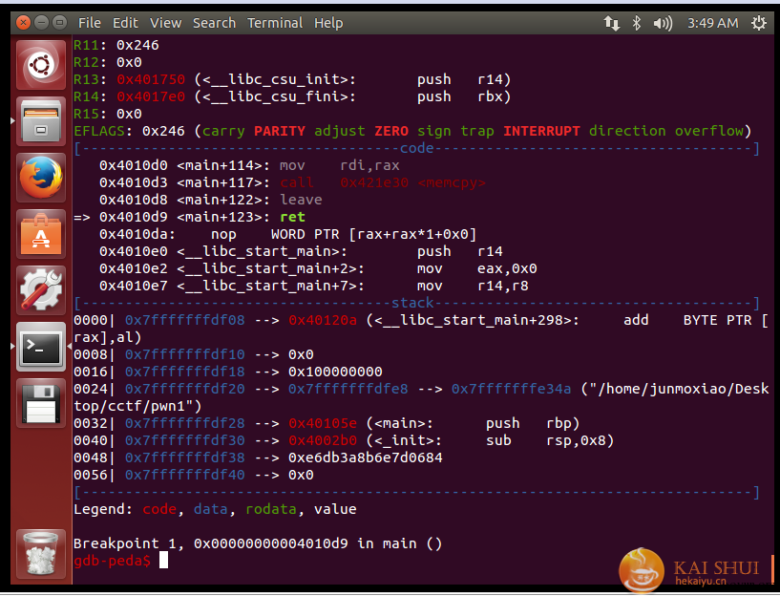This screenshot has width=780, height=596.
Task: Open the File menu
Action: pyautogui.click(x=90, y=23)
